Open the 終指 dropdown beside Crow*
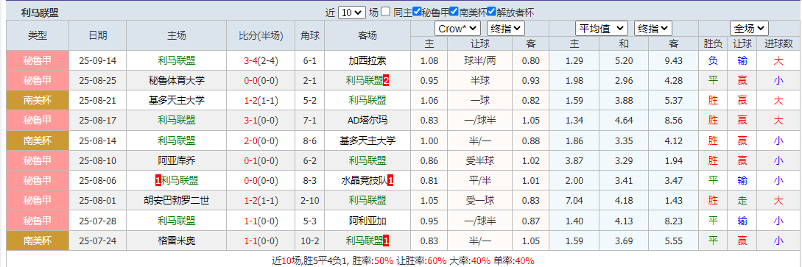 coord(506,29)
